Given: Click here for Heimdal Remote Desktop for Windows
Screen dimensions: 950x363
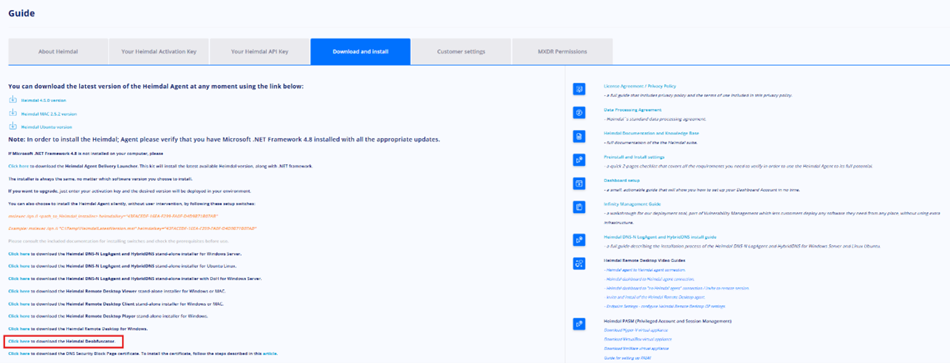Looking at the screenshot, I should (19, 328).
